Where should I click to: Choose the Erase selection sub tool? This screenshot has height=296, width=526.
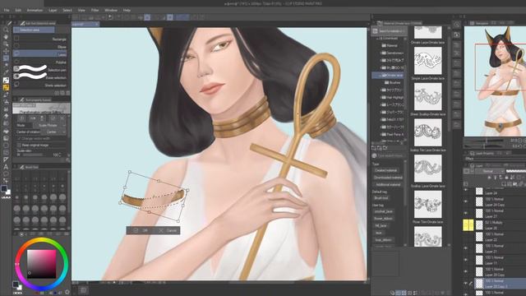pyautogui.click(x=40, y=77)
